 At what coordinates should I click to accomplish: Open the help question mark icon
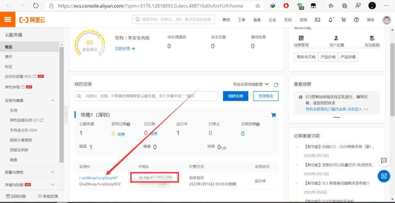356,20
